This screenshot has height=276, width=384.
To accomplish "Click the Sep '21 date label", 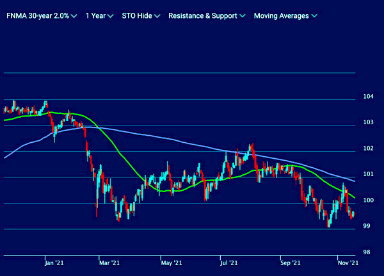I will pyautogui.click(x=291, y=263).
